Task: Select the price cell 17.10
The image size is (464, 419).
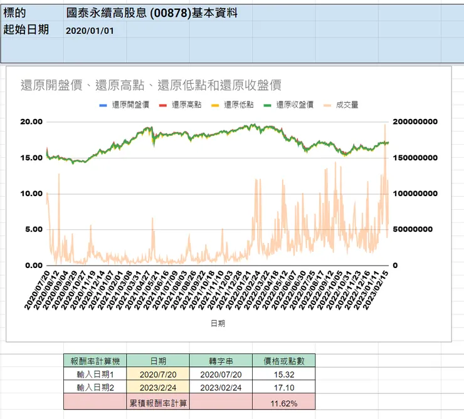Action: [284, 387]
